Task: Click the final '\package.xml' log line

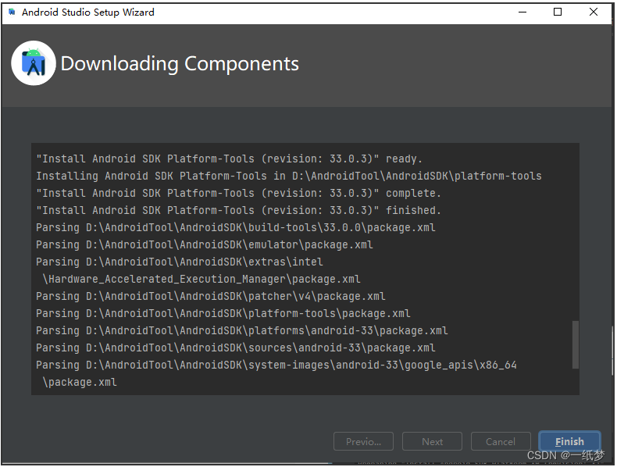Action: coord(80,382)
